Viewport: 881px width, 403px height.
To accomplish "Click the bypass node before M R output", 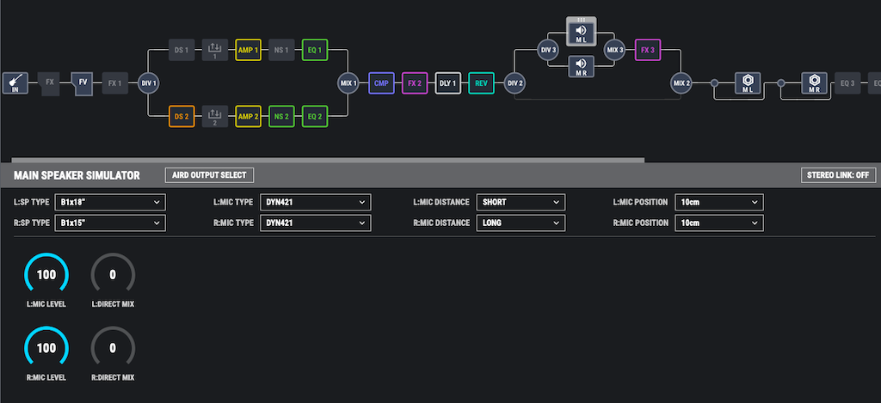I will (x=781, y=83).
